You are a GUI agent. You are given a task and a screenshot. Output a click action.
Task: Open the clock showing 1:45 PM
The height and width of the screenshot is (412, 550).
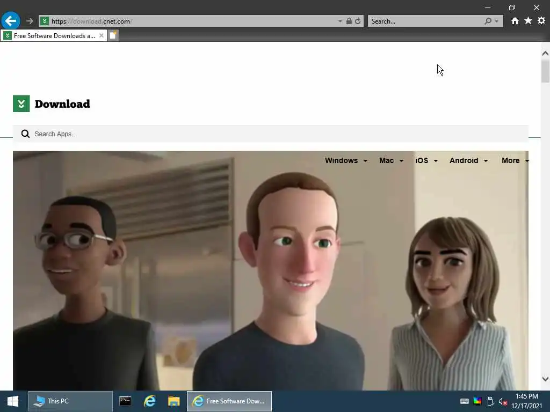[x=527, y=401]
